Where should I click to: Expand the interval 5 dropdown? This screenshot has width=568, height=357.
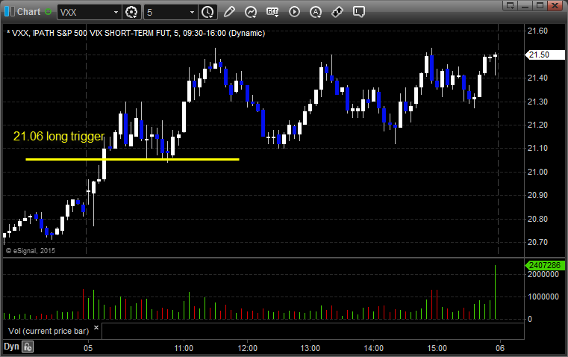(x=192, y=12)
